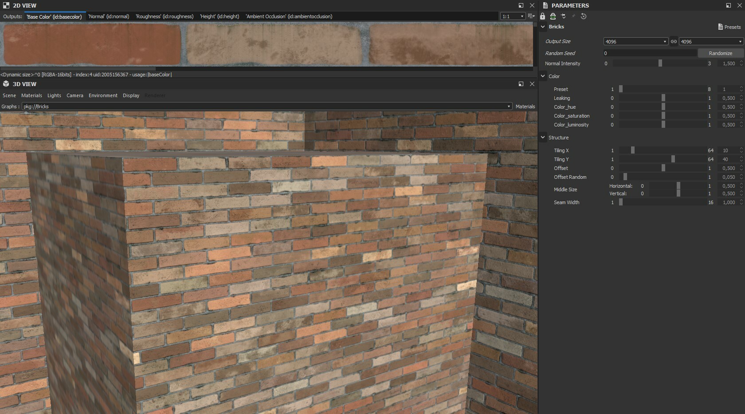
Task: Open the Output Size width dropdown
Action: coord(636,41)
